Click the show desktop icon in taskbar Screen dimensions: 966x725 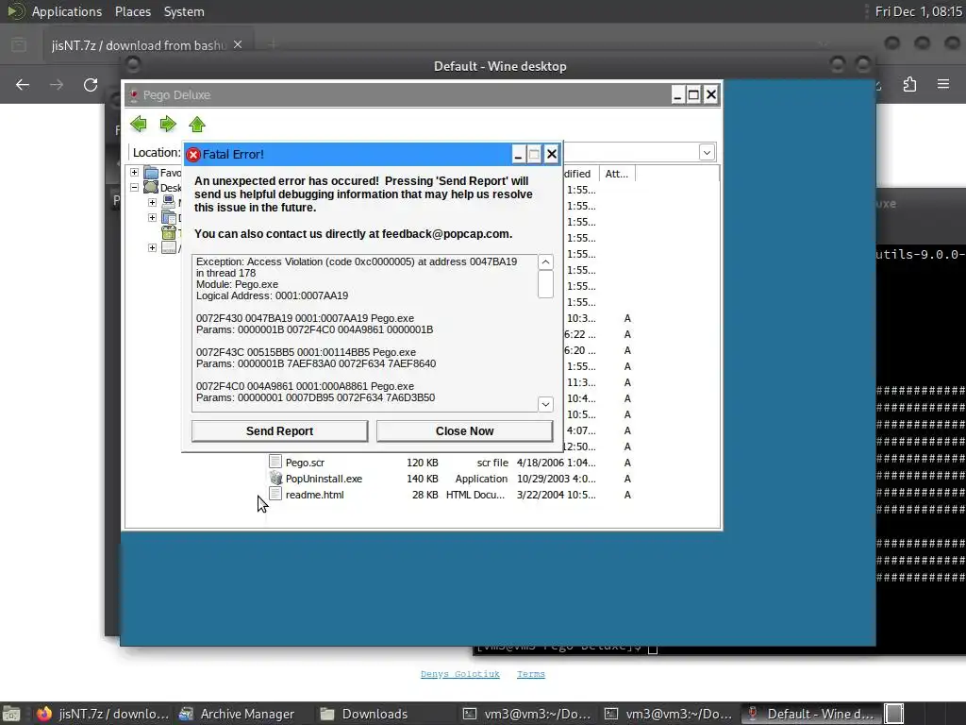click(11, 714)
